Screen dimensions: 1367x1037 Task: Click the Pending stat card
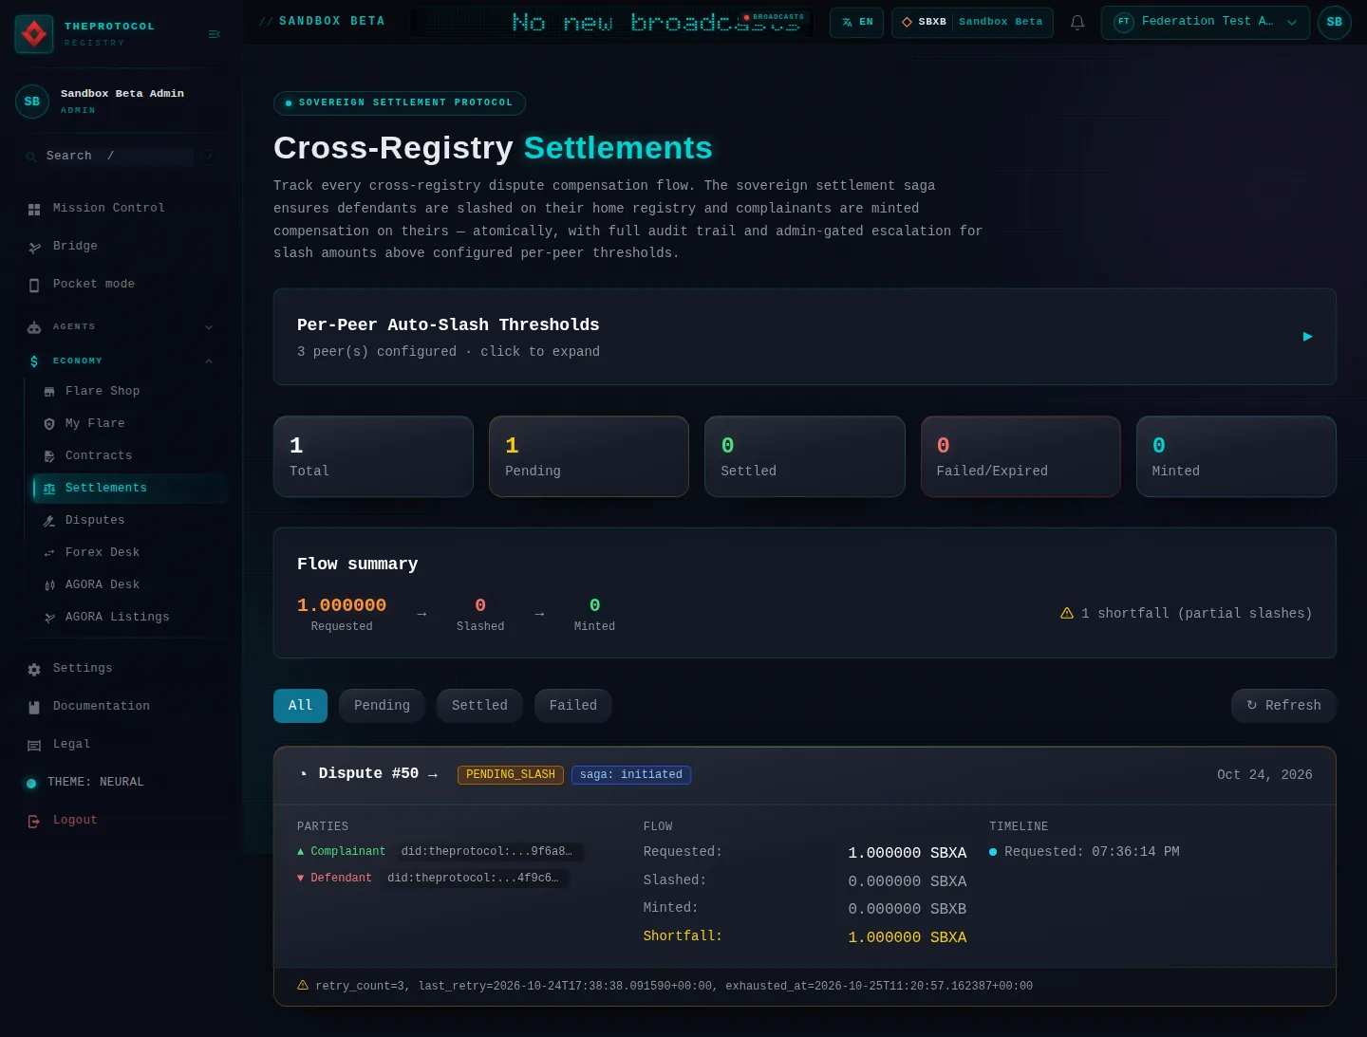pos(589,456)
